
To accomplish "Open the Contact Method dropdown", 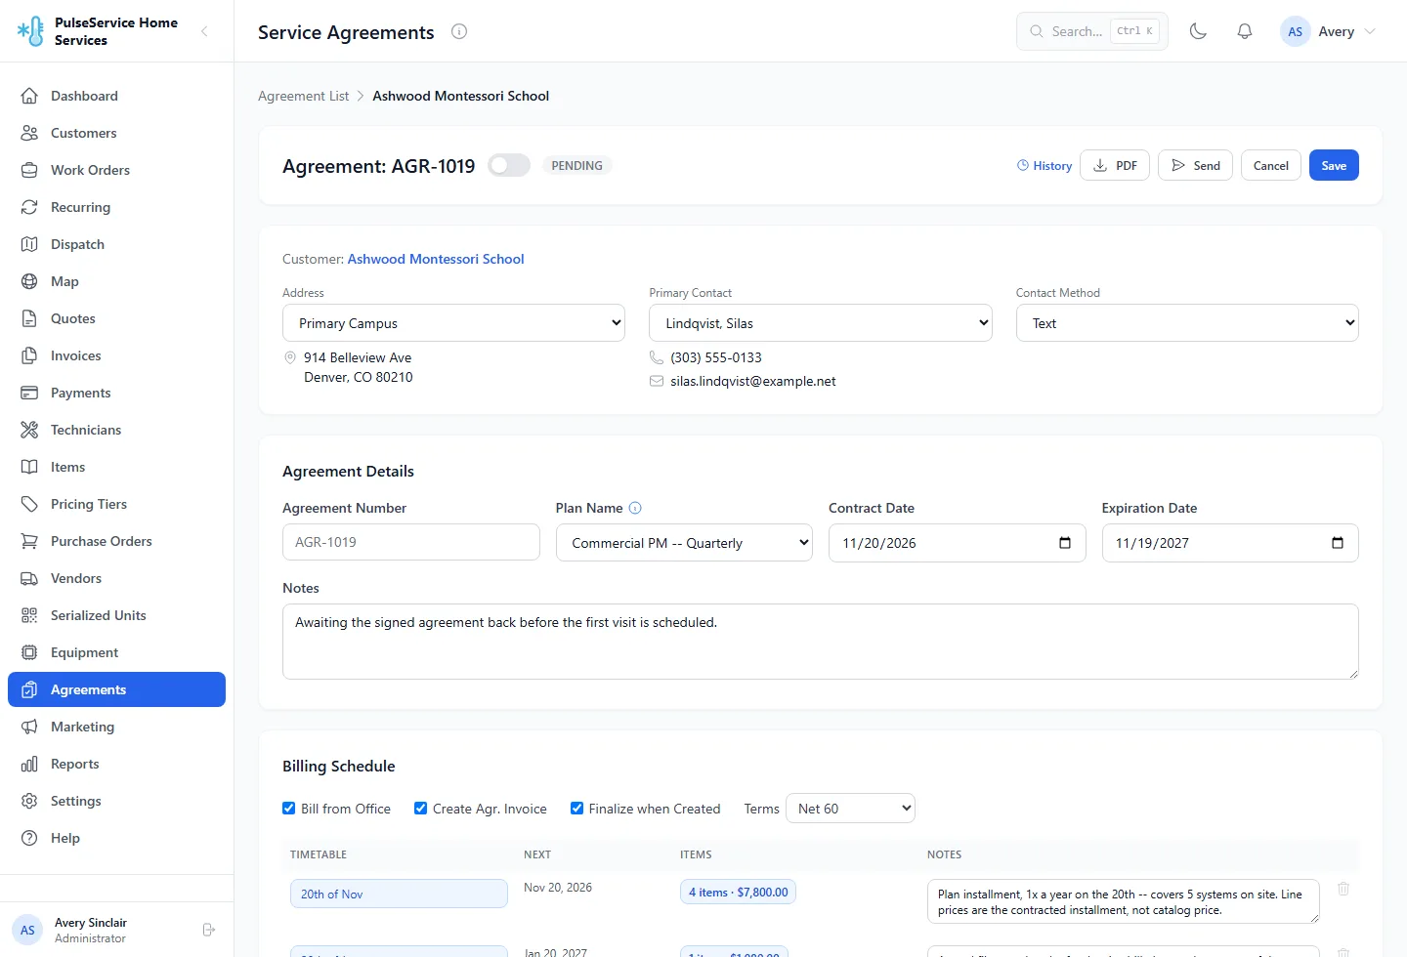I will (x=1187, y=323).
